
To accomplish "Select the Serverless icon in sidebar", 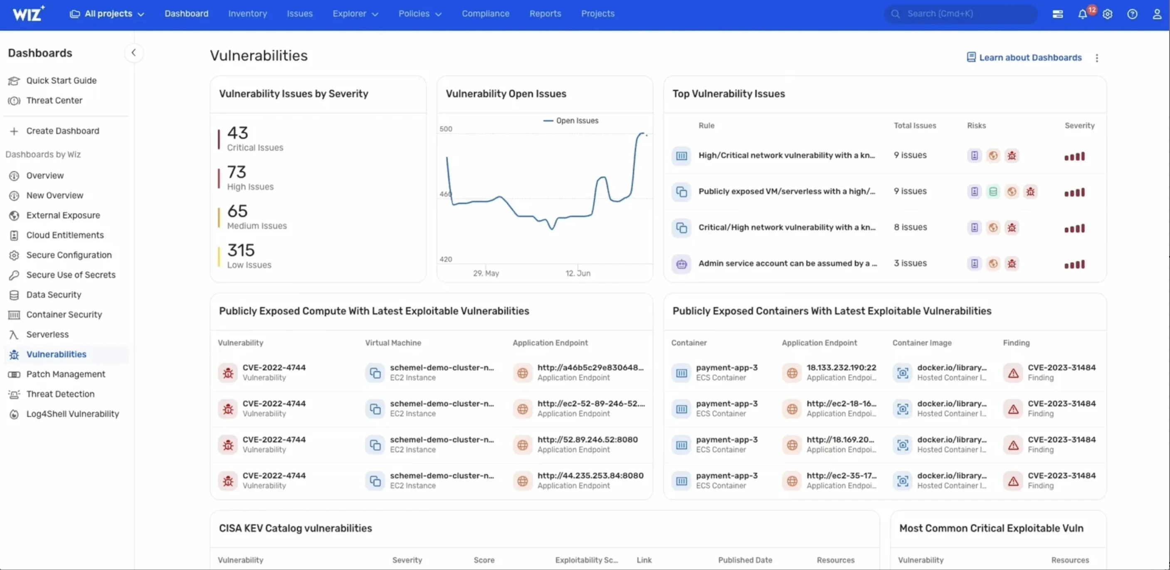I will click(14, 334).
